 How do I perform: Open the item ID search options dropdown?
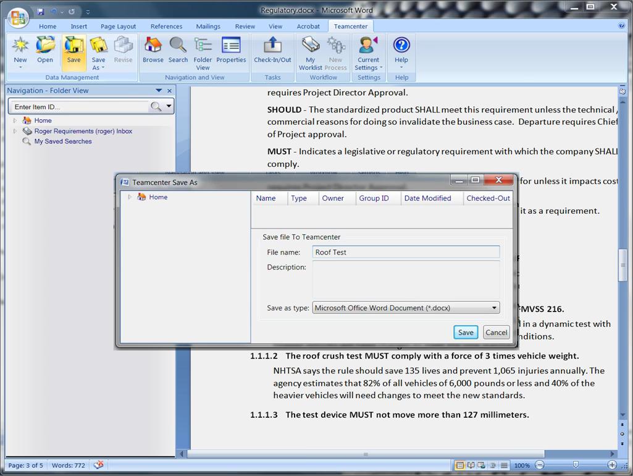[169, 106]
